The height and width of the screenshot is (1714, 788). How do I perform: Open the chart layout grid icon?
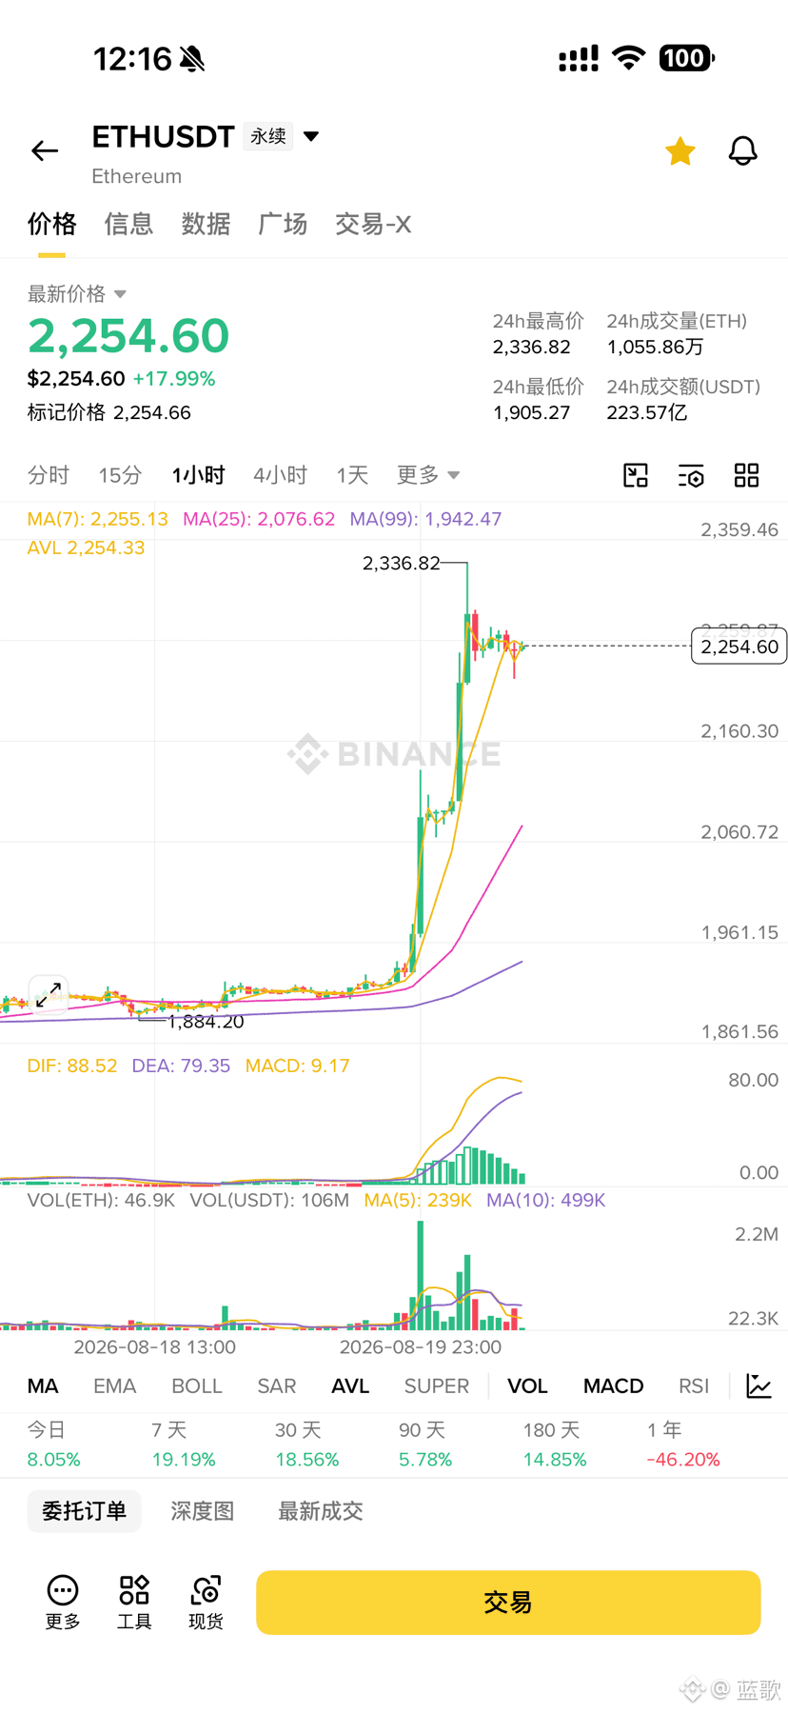[747, 475]
